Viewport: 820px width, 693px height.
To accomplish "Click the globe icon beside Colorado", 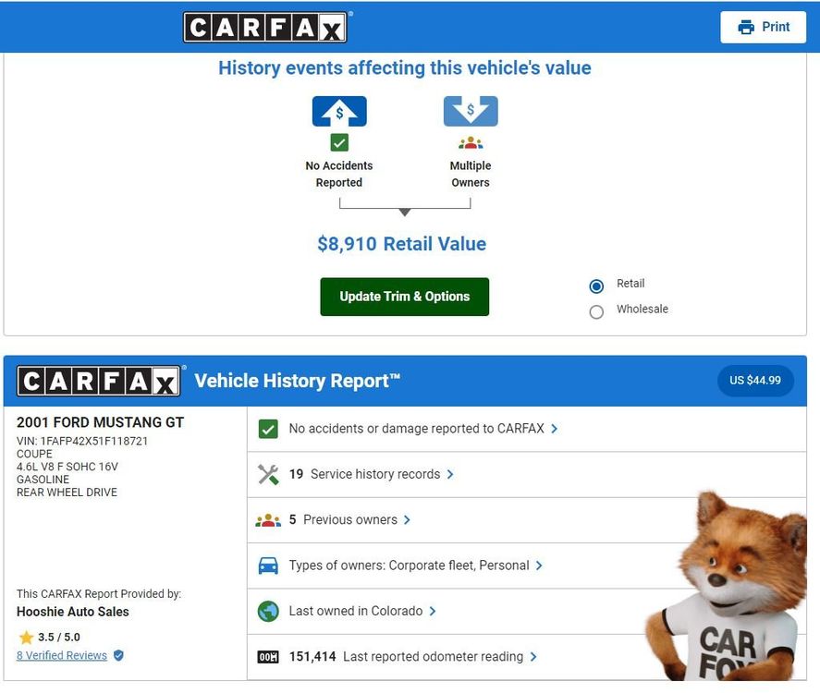I will coord(268,611).
